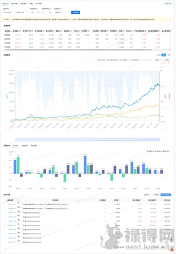Open the link in the page's top-right corner
Viewport: 176px width, 254px height.
pyautogui.click(x=167, y=3)
